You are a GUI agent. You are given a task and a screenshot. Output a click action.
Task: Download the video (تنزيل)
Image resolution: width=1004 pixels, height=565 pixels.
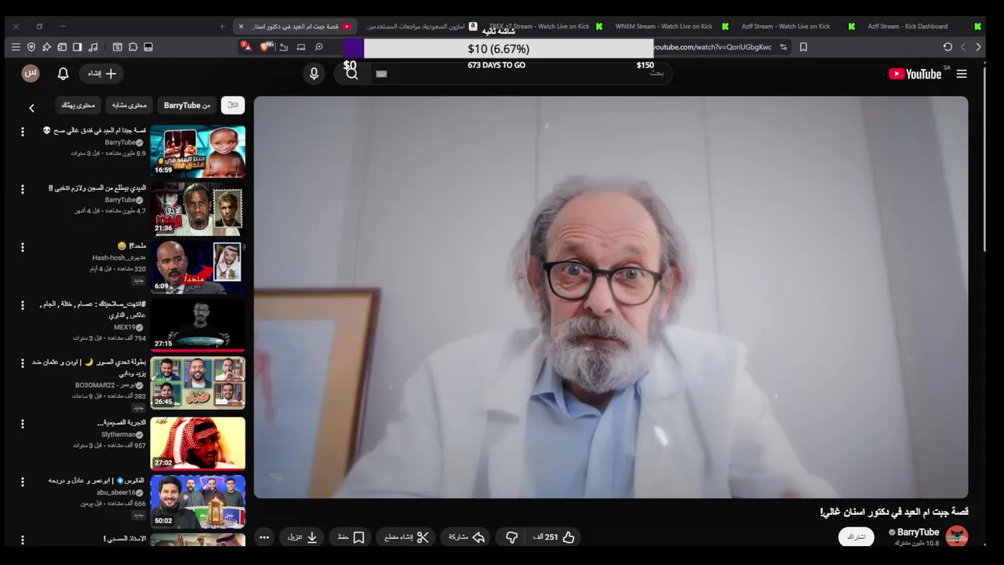(x=302, y=538)
